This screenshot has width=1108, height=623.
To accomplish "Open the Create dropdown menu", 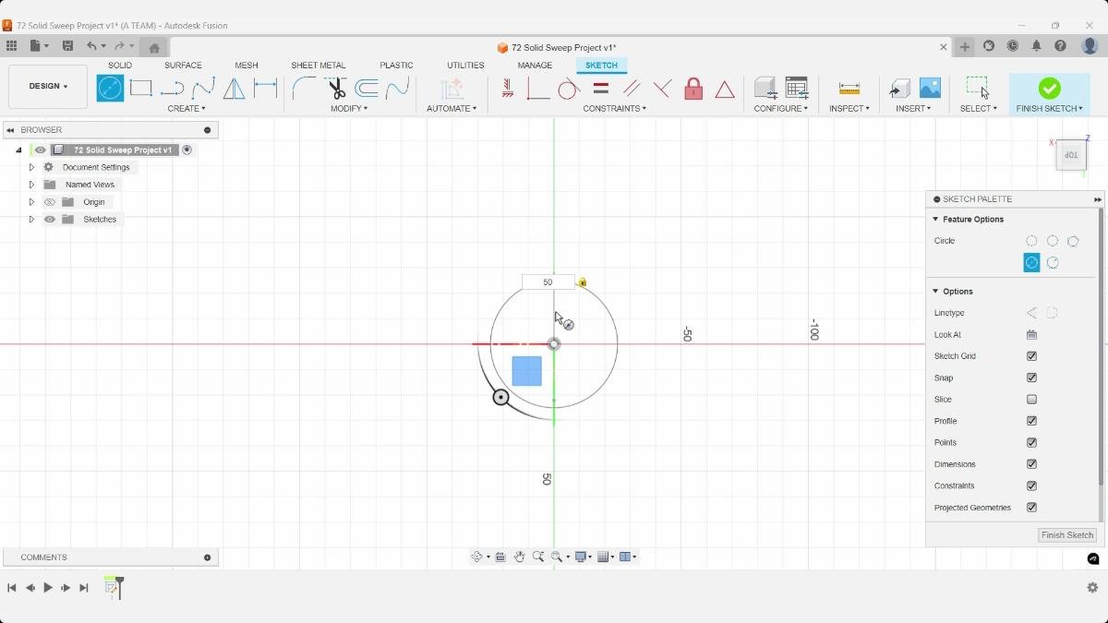I will pos(187,109).
